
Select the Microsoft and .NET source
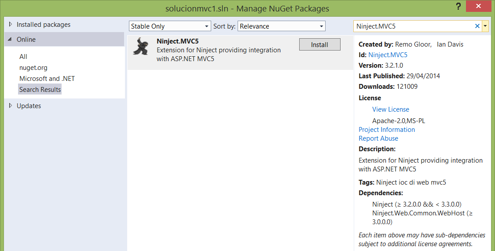click(47, 79)
